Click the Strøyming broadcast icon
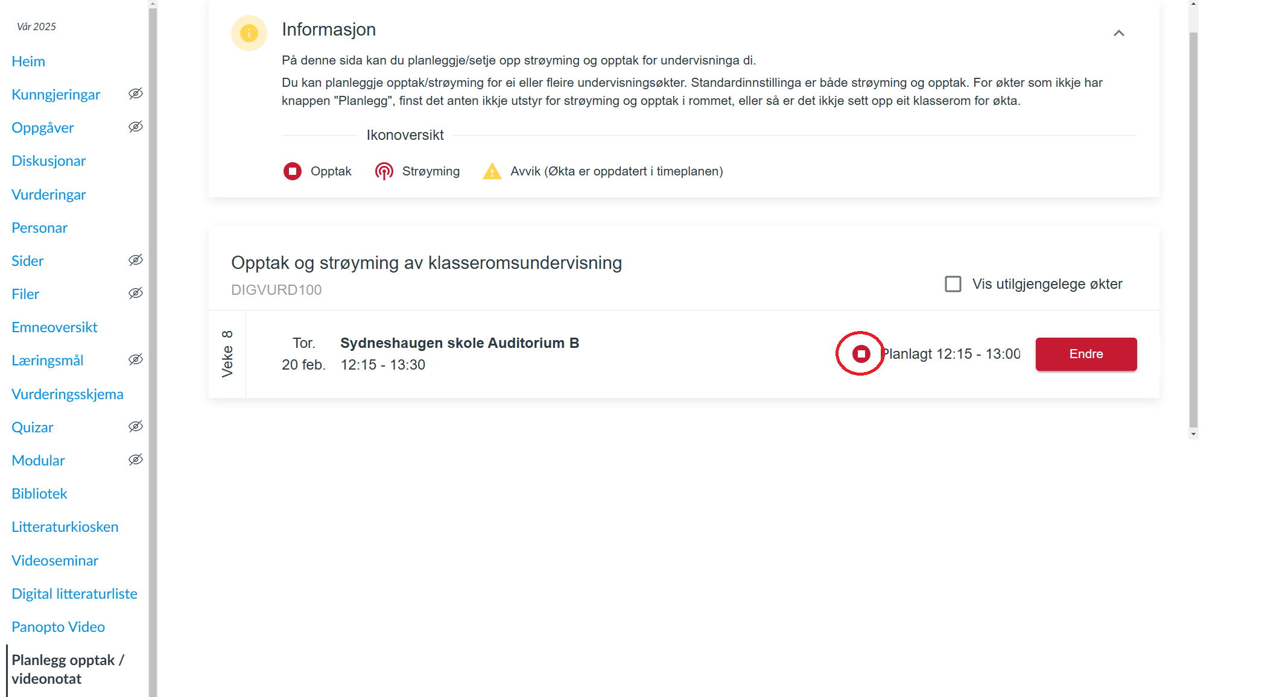Viewport: 1262px width, 697px height. click(384, 171)
